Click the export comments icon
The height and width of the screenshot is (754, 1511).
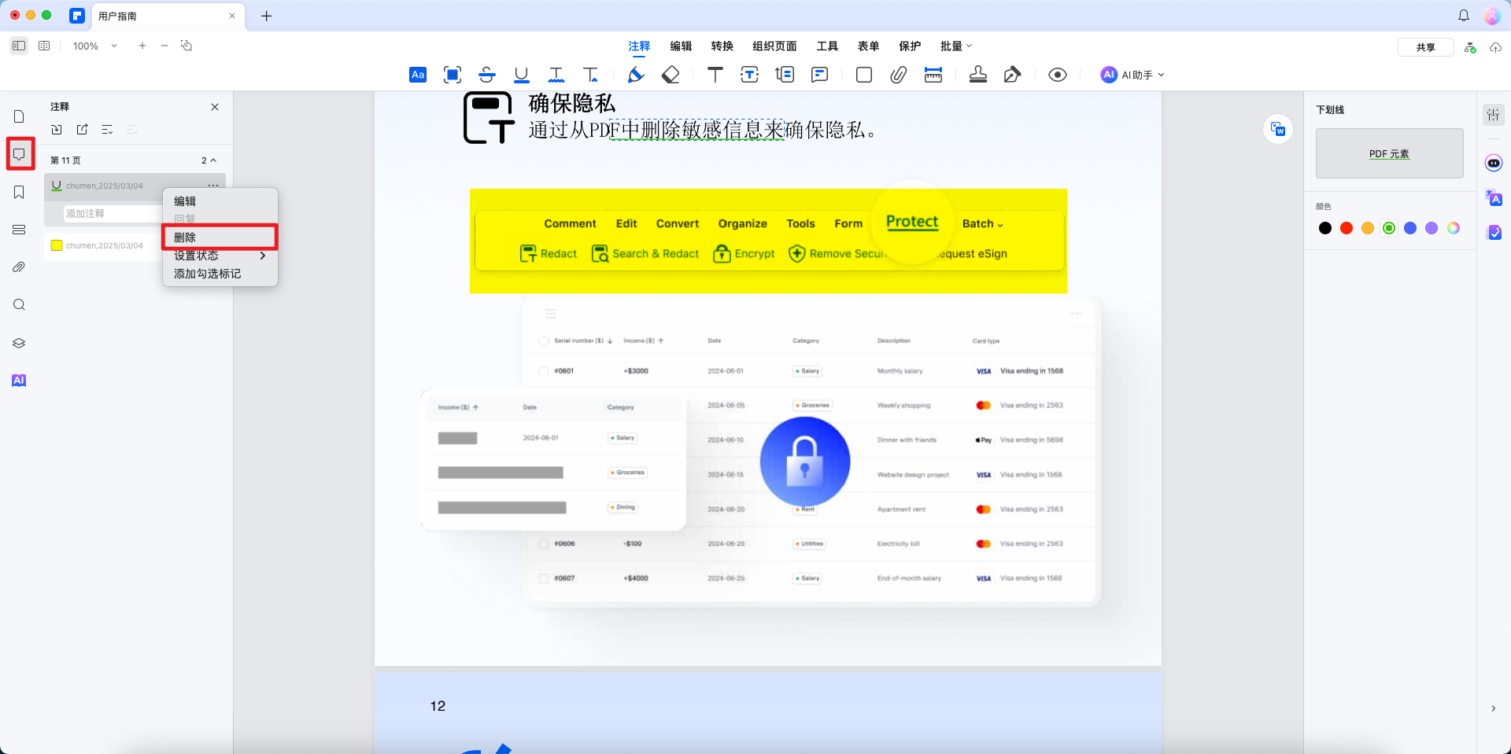82,130
